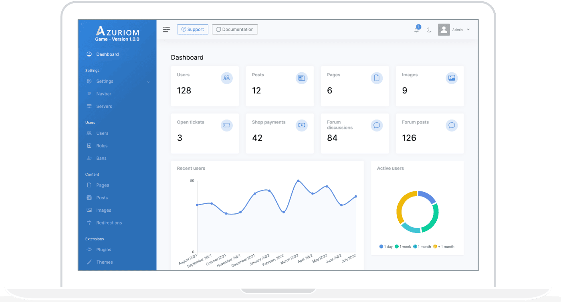Image resolution: width=561 pixels, height=302 pixels.
Task: Click the Settings gear icon in sidebar
Action: 89,81
